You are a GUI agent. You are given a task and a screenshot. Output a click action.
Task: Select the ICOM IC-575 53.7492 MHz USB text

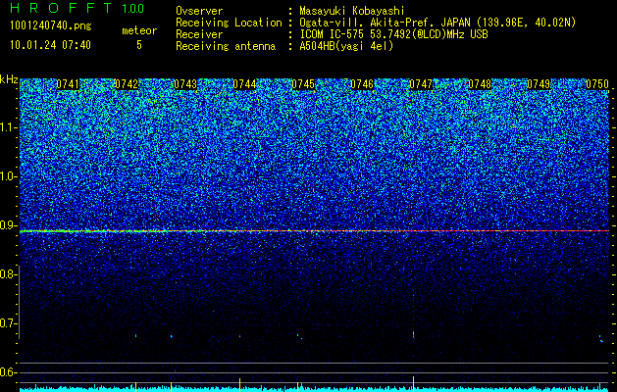tap(393, 34)
